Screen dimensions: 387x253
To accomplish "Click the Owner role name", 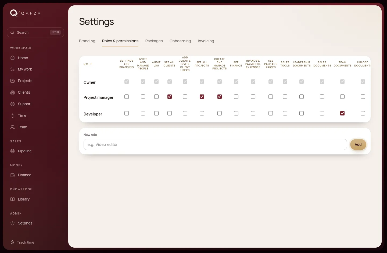I will coord(89,82).
